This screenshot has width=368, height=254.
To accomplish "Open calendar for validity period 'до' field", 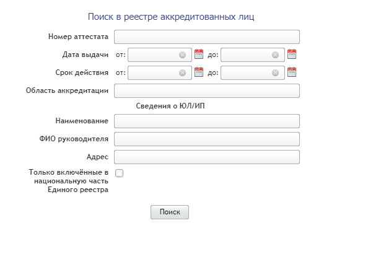I will coord(292,72).
